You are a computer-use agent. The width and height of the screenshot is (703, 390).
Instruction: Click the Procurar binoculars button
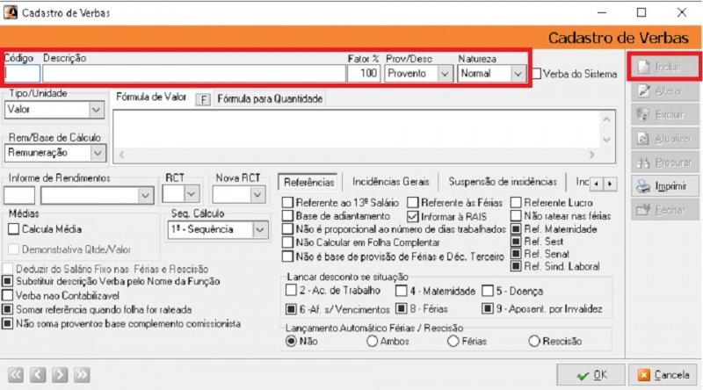664,162
